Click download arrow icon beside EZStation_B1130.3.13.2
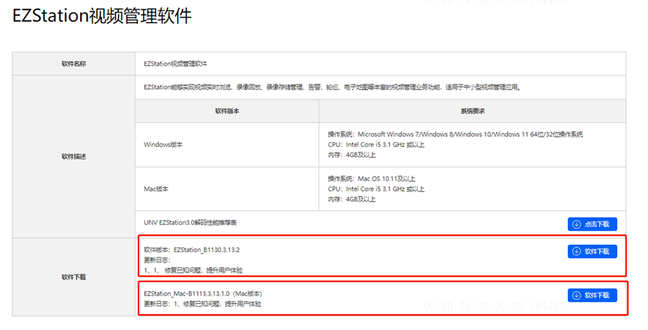Image resolution: width=648 pixels, height=330 pixels. pos(577,251)
